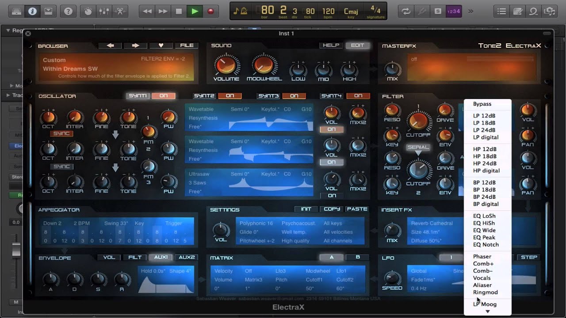The image size is (566, 318).
Task: Select the SYNT1 tab
Action: click(x=138, y=96)
